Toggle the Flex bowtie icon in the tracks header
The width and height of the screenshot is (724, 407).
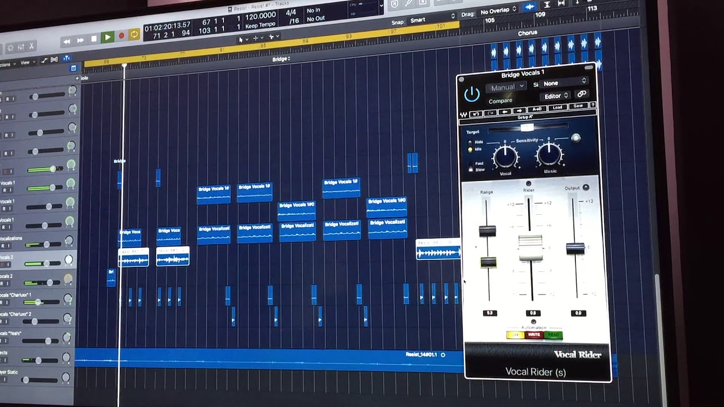55,59
